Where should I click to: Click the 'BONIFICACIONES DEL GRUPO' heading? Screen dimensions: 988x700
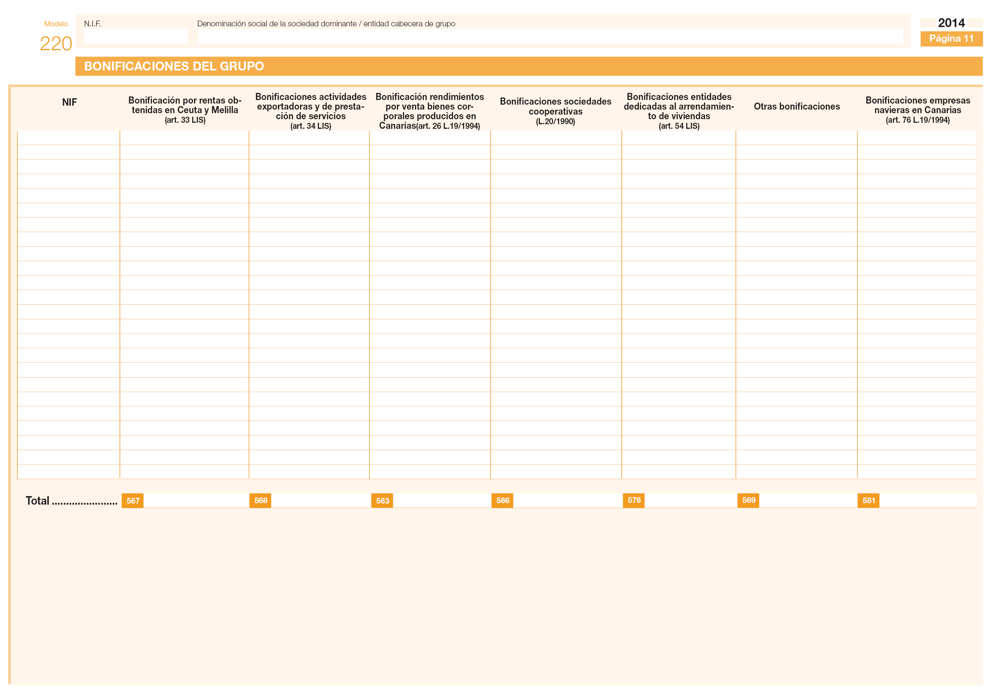point(174,67)
